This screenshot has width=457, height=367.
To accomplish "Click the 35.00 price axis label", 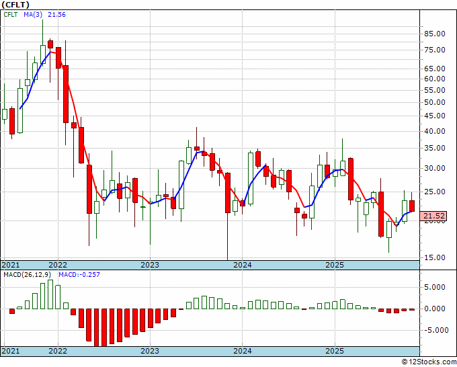I will [x=434, y=149].
